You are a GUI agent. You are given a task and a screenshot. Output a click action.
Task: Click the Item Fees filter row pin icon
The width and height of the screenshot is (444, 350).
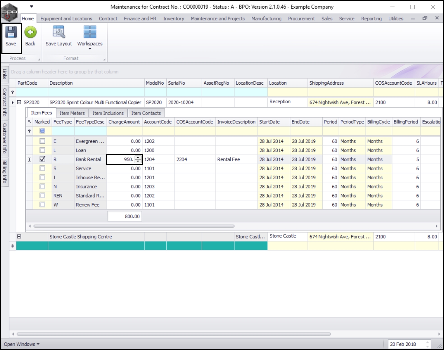(29, 131)
